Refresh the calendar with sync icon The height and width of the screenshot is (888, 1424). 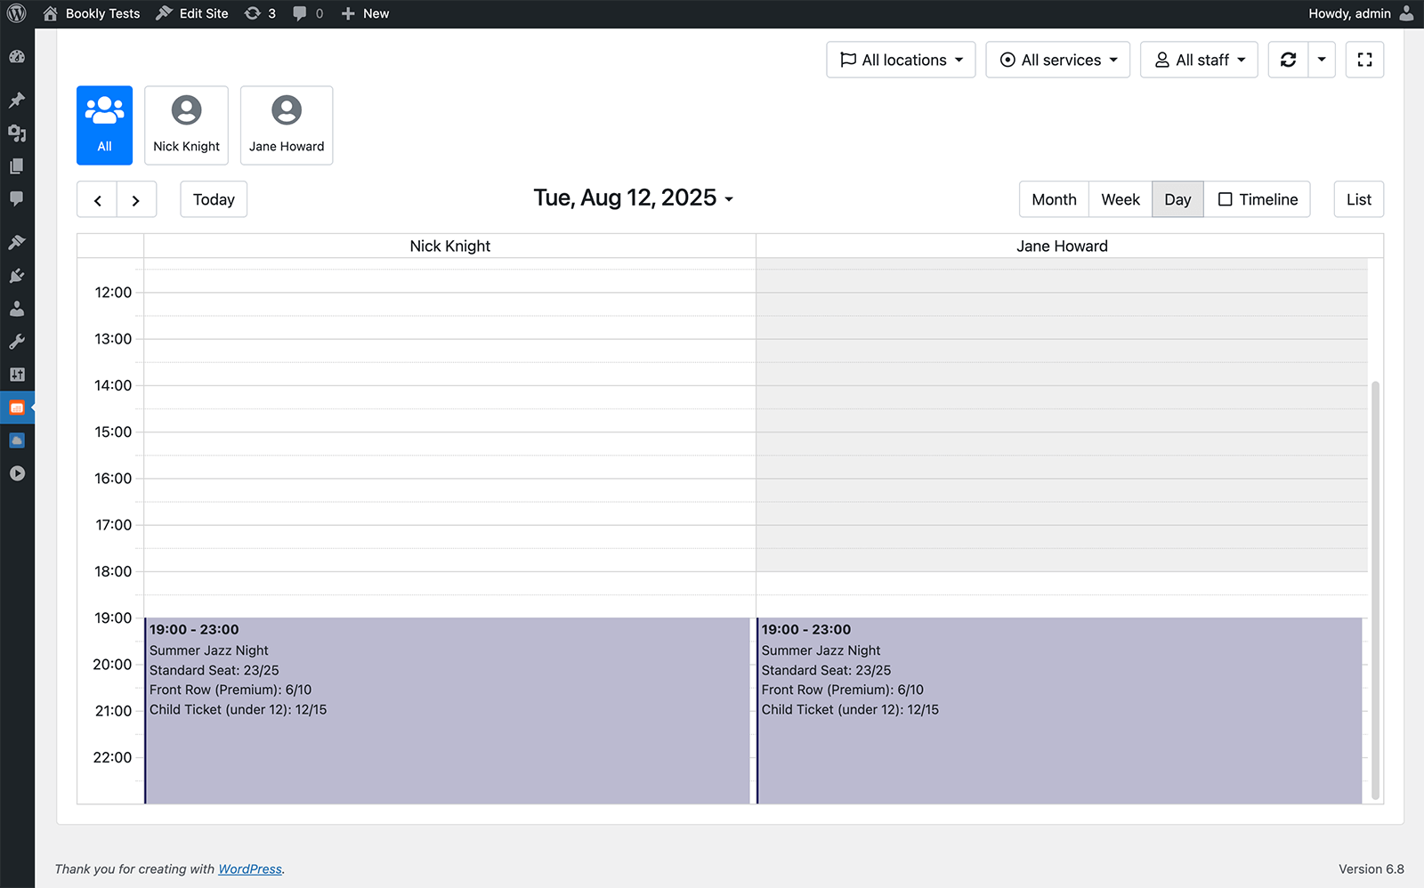coord(1288,60)
